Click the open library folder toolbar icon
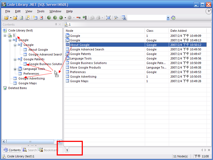The height and width of the screenshot is (160, 213). coord(6,18)
